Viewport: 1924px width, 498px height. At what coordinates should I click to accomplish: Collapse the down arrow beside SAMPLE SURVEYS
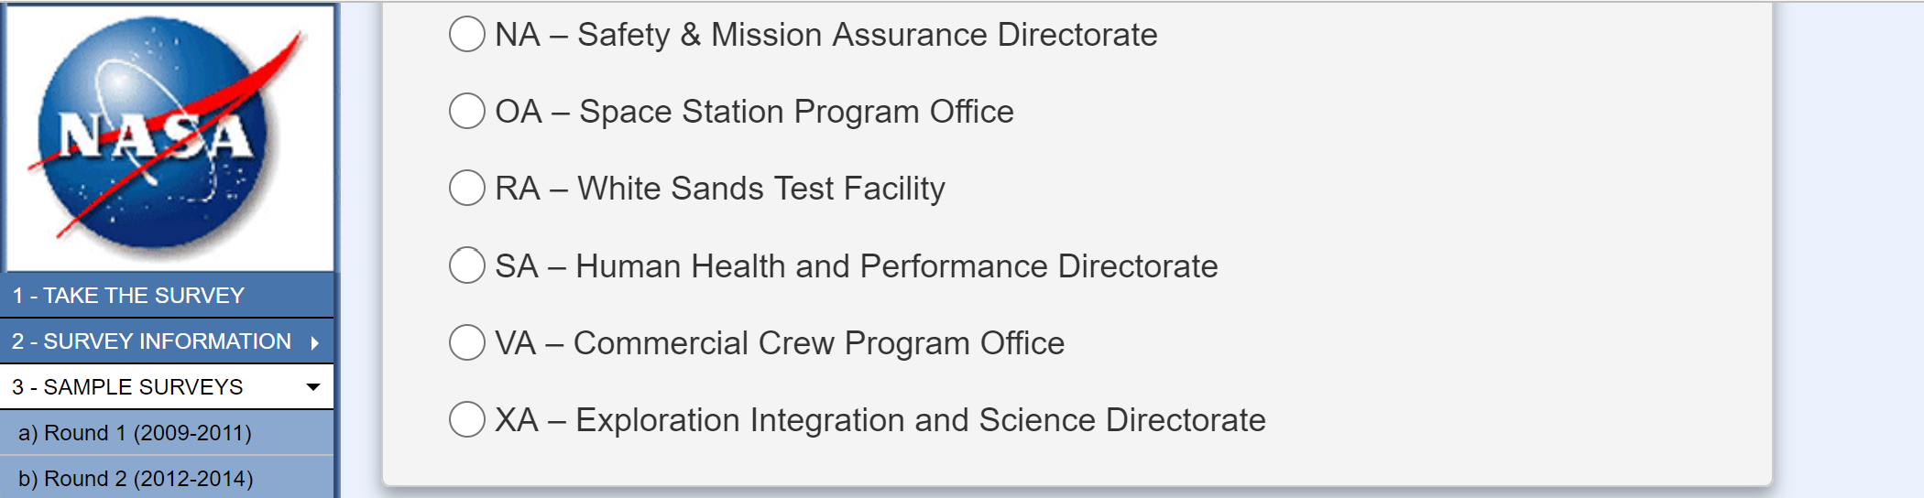313,387
